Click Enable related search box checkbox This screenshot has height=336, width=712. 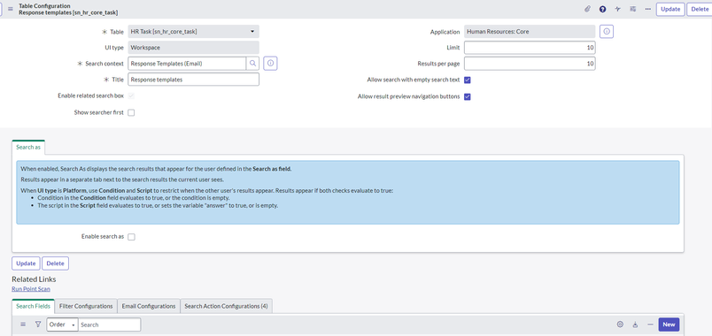coord(131,96)
